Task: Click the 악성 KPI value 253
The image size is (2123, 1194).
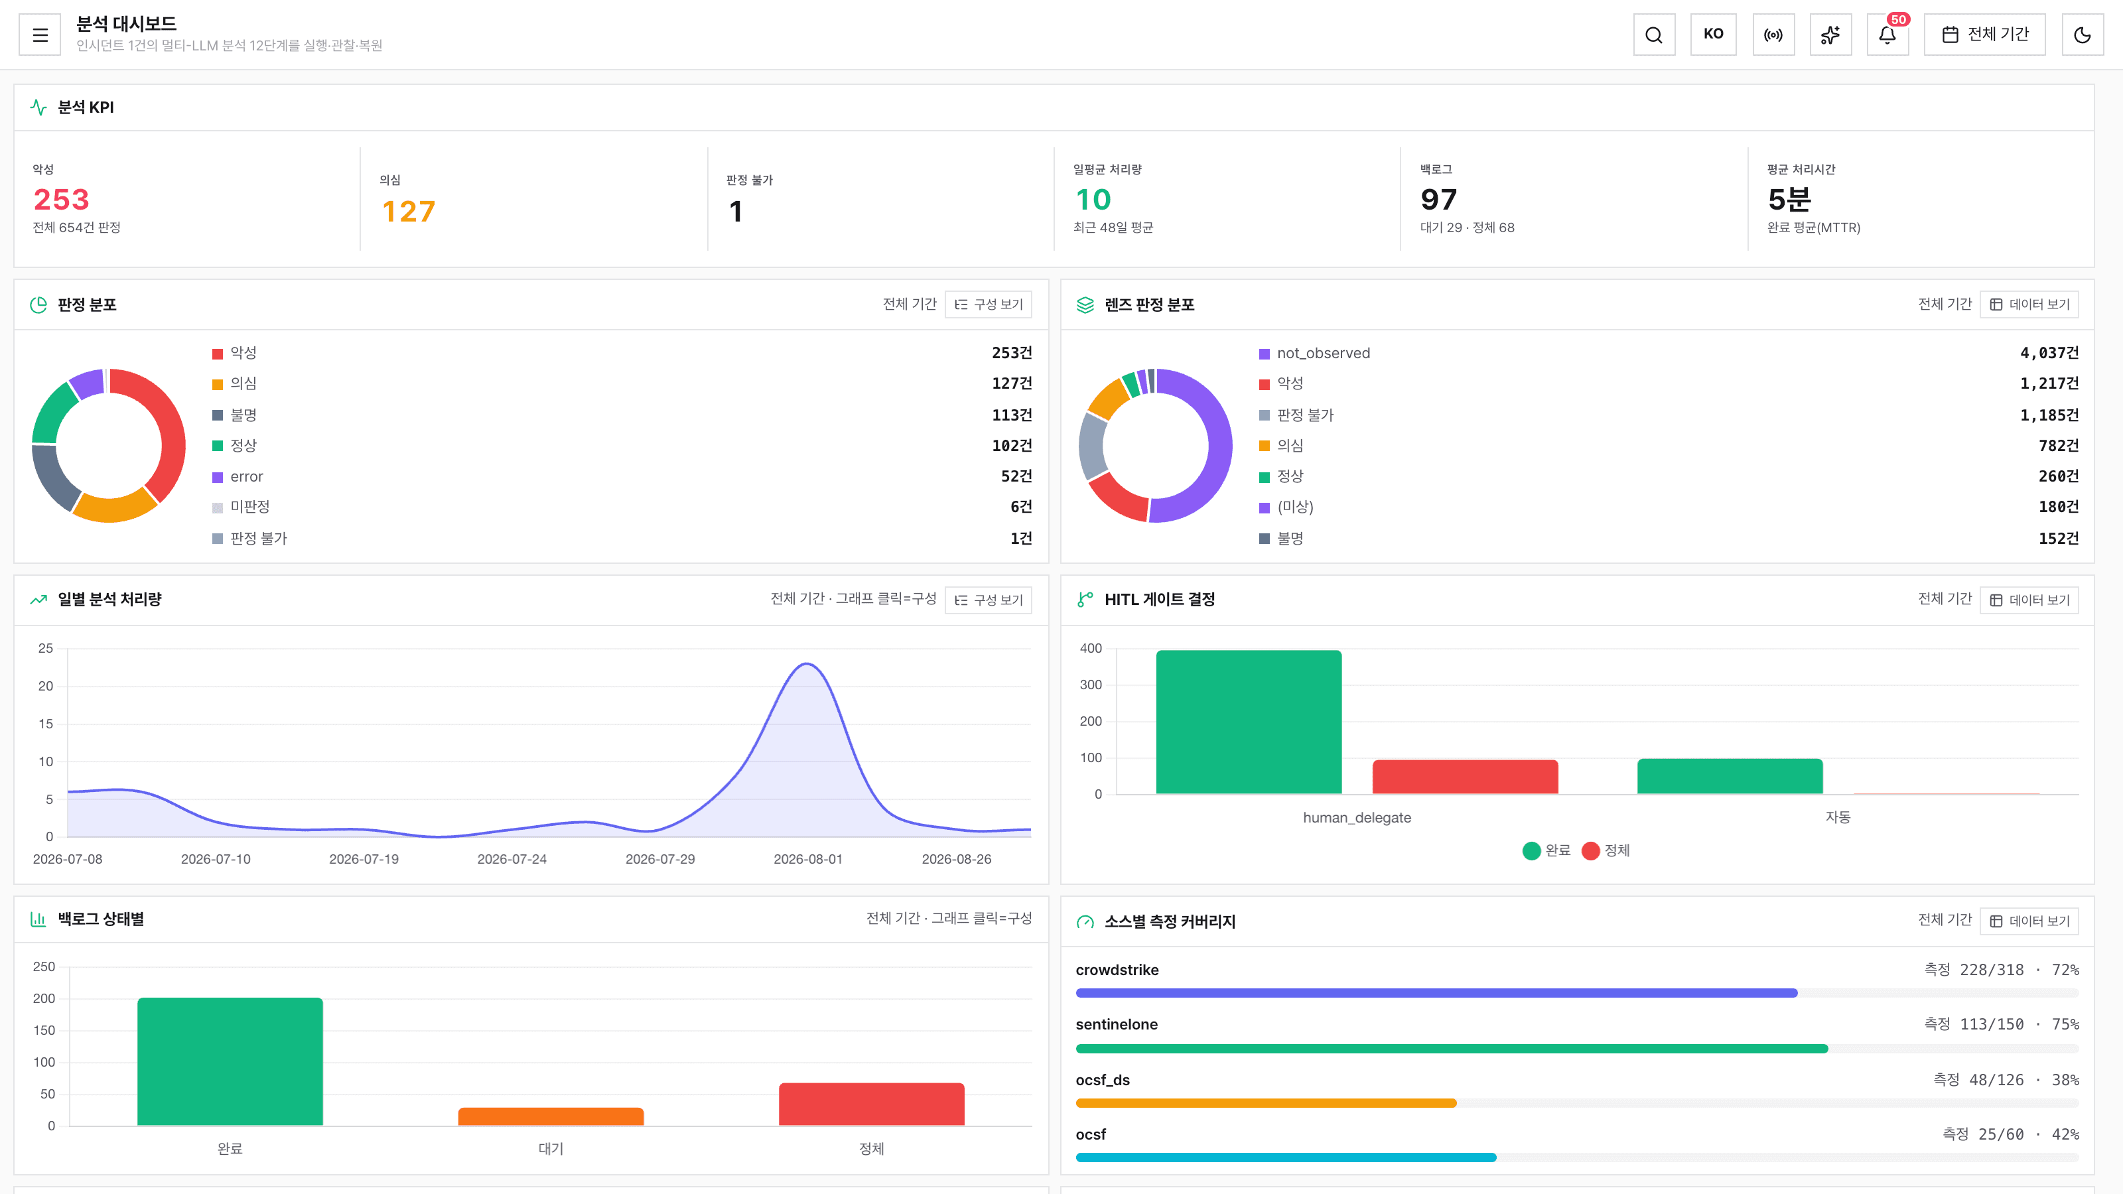Action: coord(61,200)
